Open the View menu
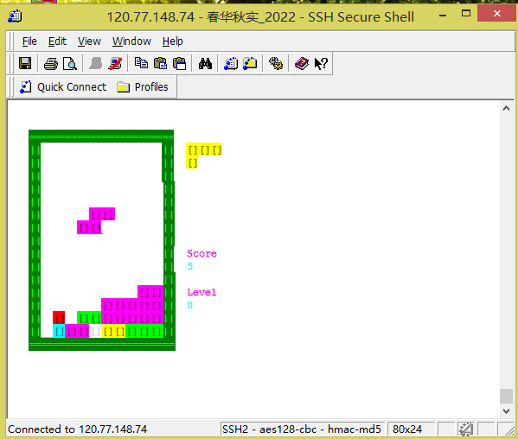This screenshot has width=518, height=439. [x=89, y=41]
